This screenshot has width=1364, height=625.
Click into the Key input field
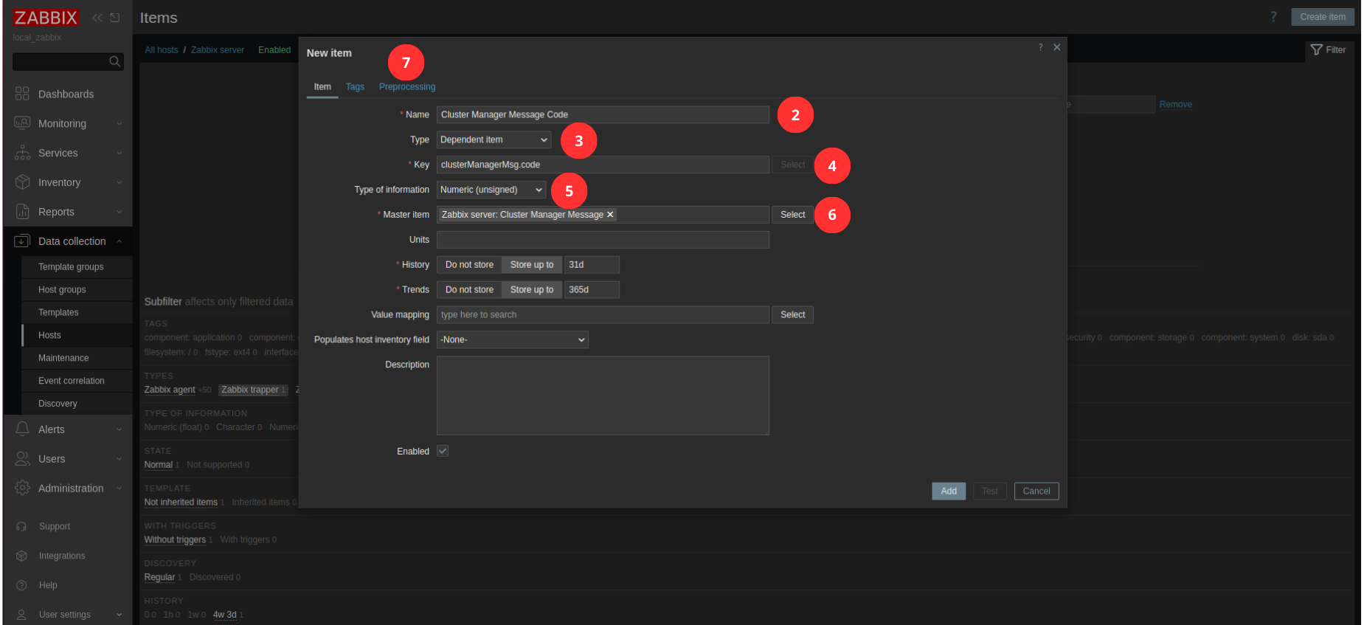coord(603,165)
